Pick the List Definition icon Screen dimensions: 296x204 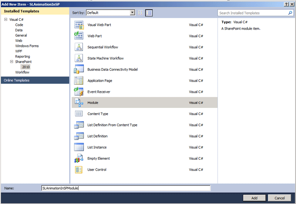(79, 136)
